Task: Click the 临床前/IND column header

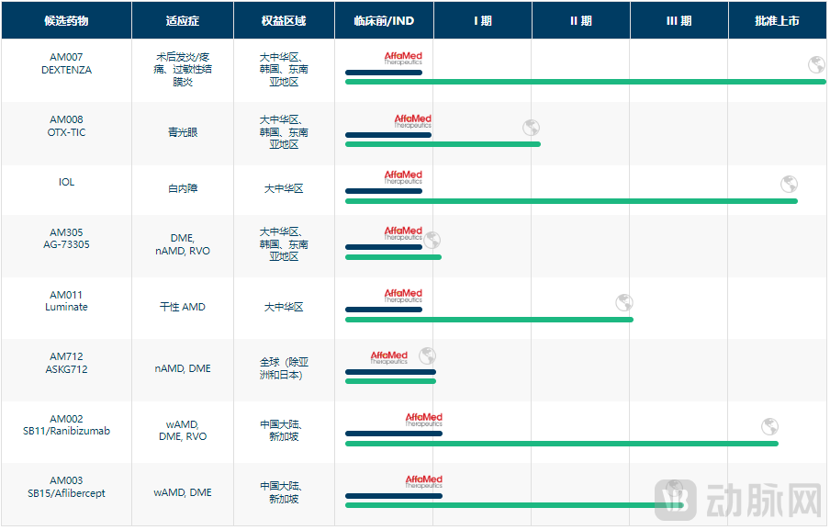Action: 384,20
